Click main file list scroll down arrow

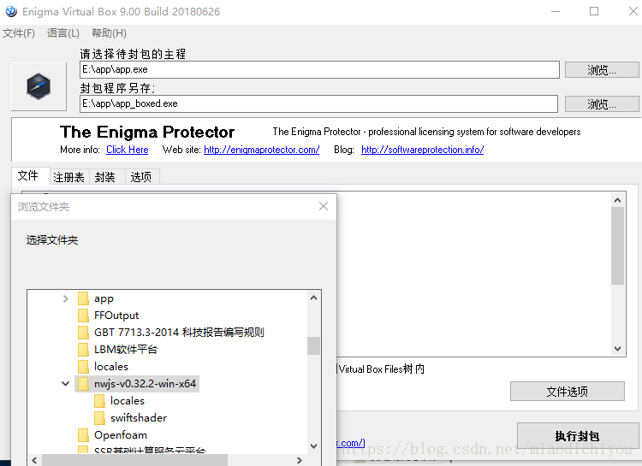[617, 349]
